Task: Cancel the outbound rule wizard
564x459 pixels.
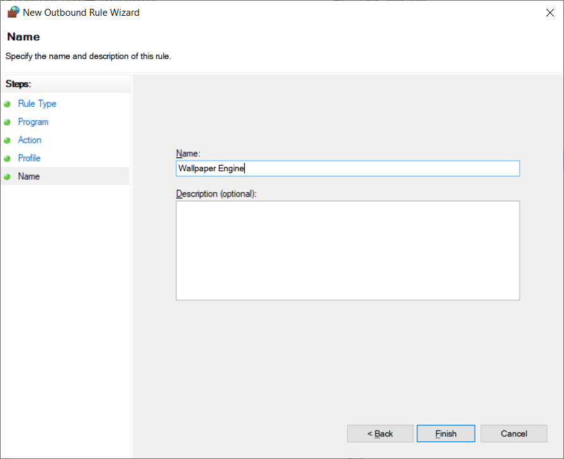Action: click(x=513, y=434)
